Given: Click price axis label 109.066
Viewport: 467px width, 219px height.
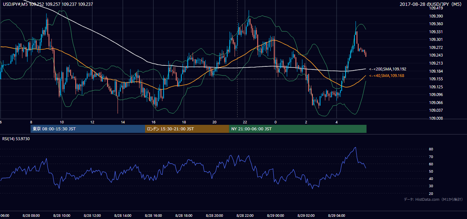Looking at the screenshot, I should 436,103.
